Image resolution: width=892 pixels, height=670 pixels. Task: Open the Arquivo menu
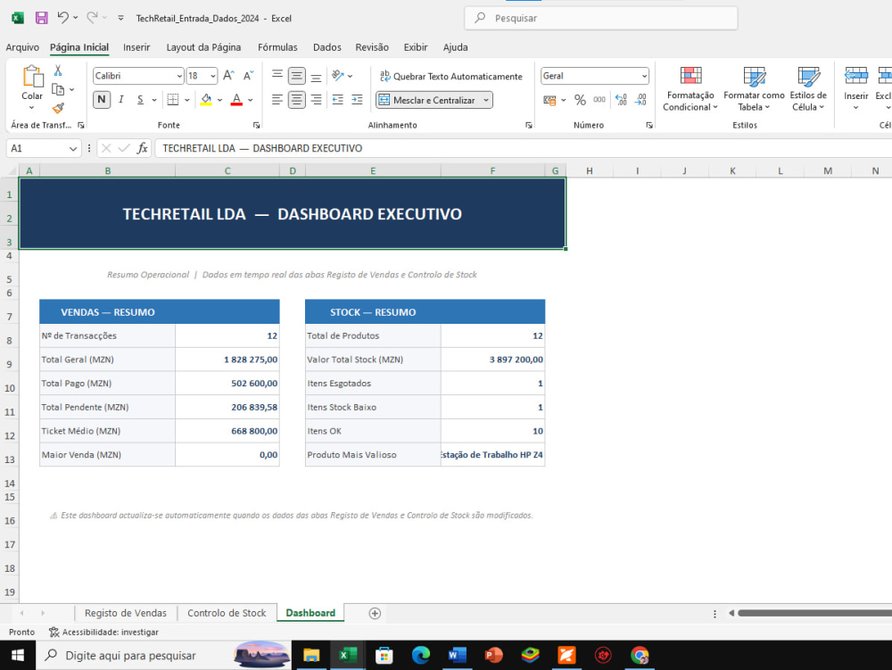point(22,47)
